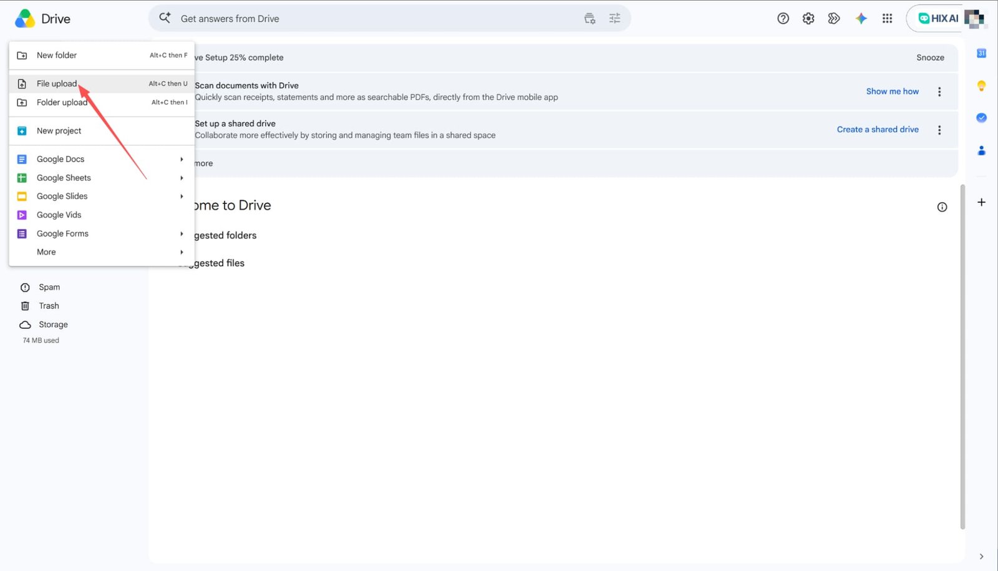Viewport: 998px width, 571px height.
Task: Select Google Vids from the menu
Action: (x=102, y=215)
